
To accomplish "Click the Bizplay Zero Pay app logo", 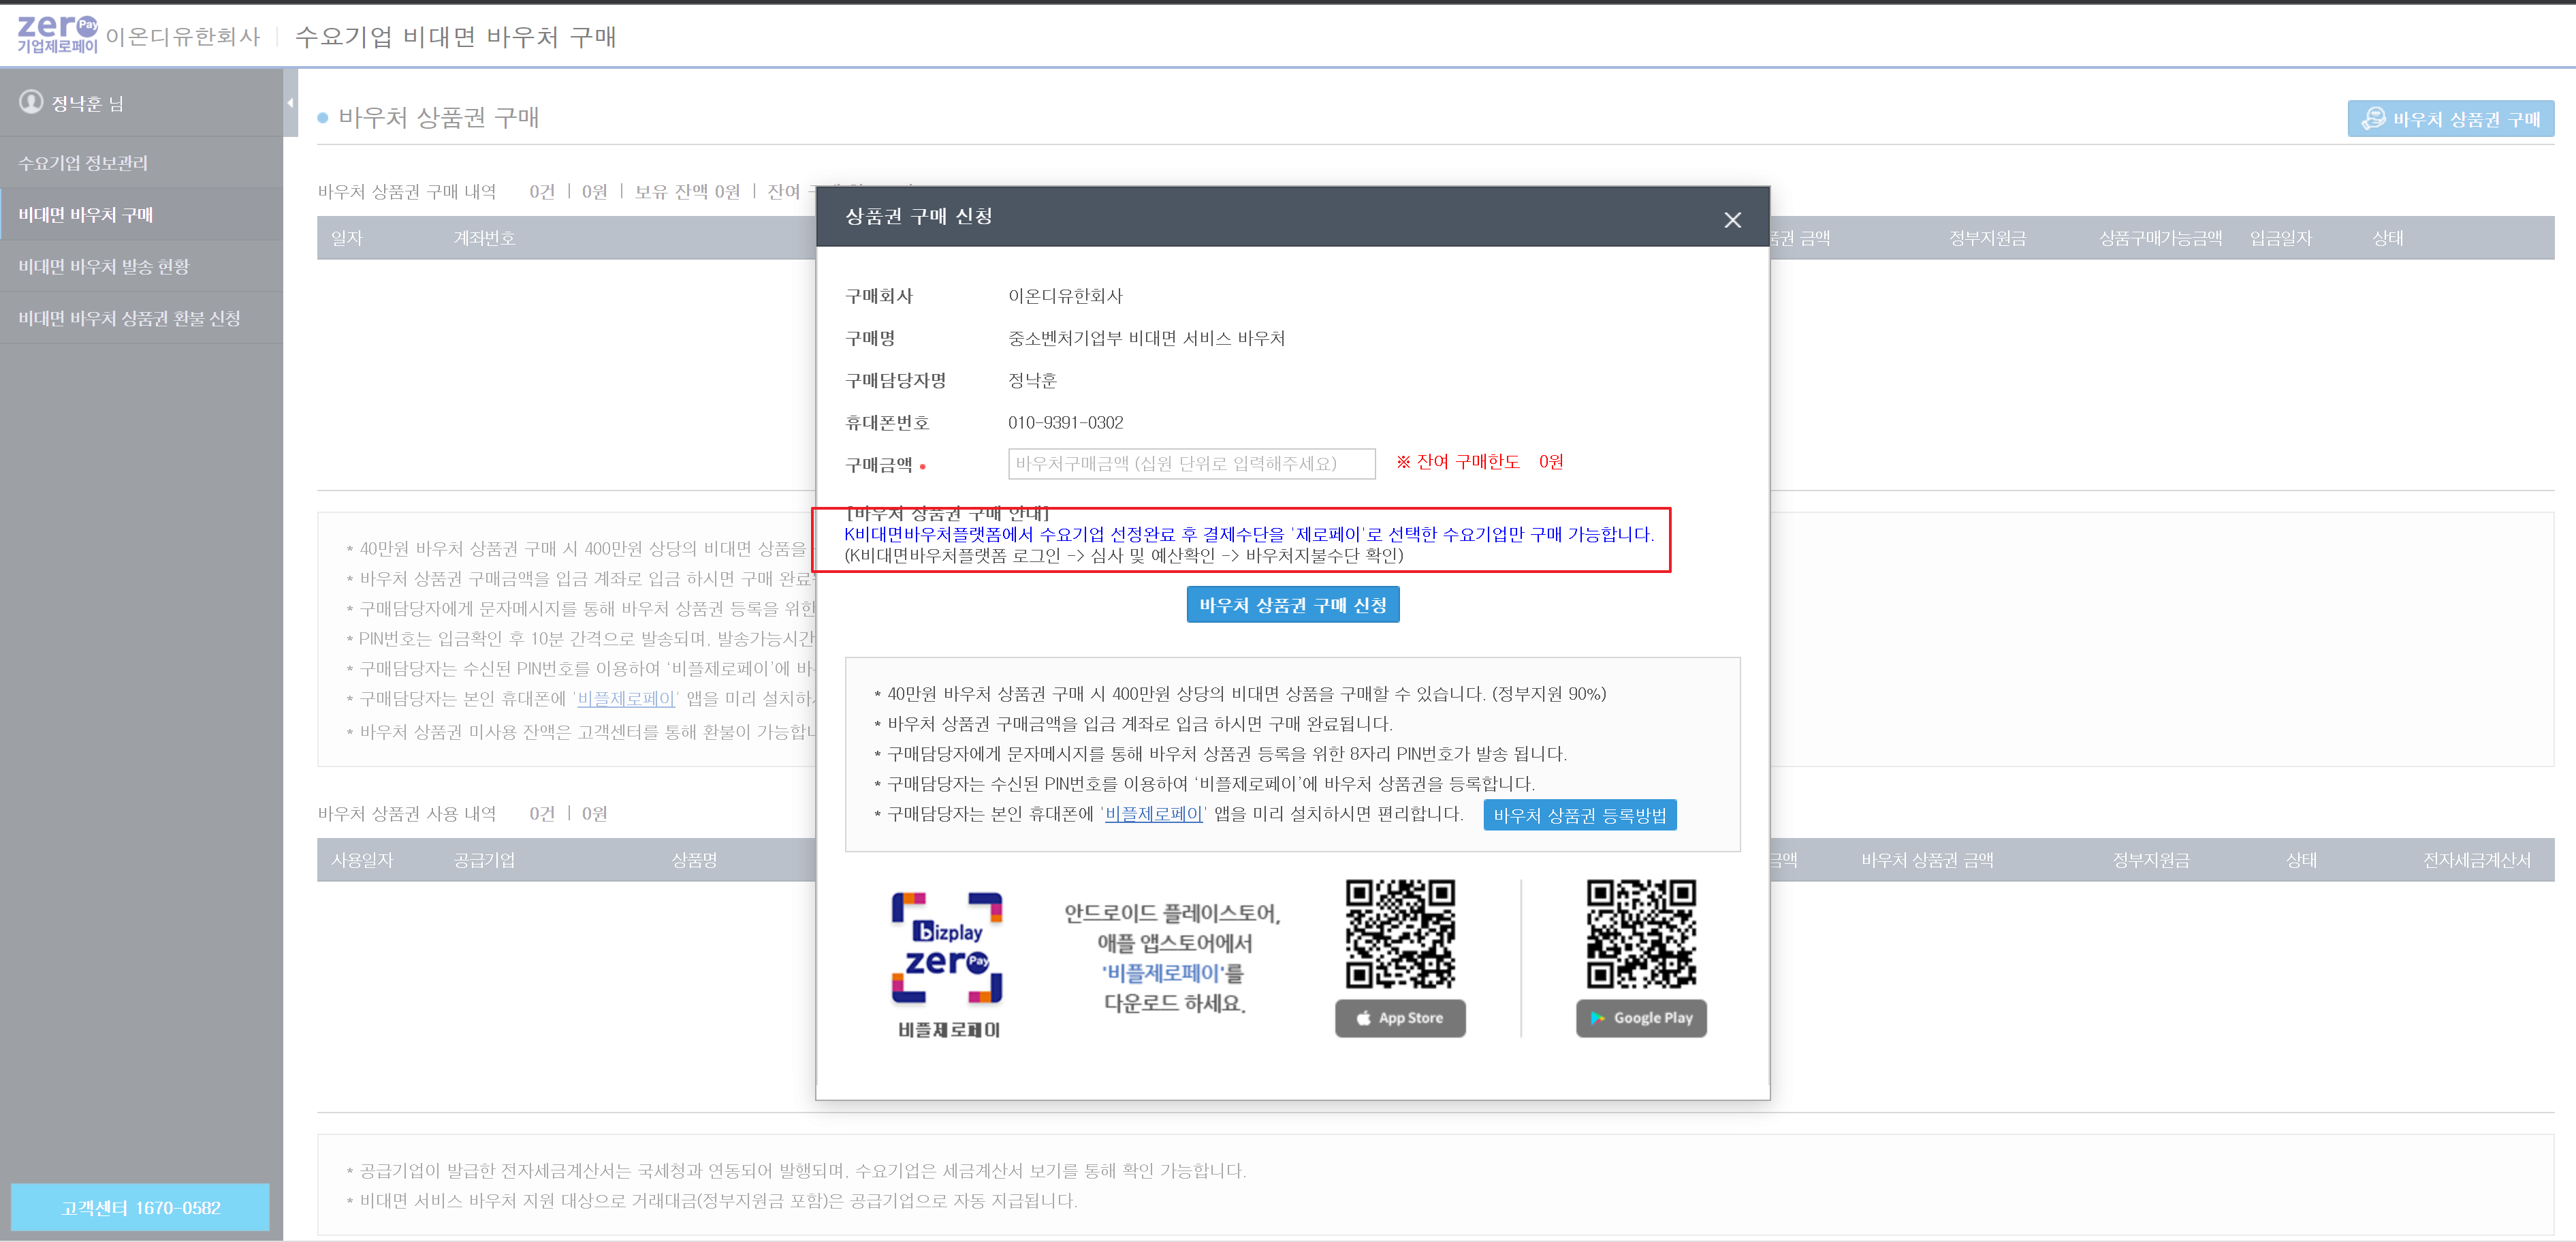I will (947, 948).
